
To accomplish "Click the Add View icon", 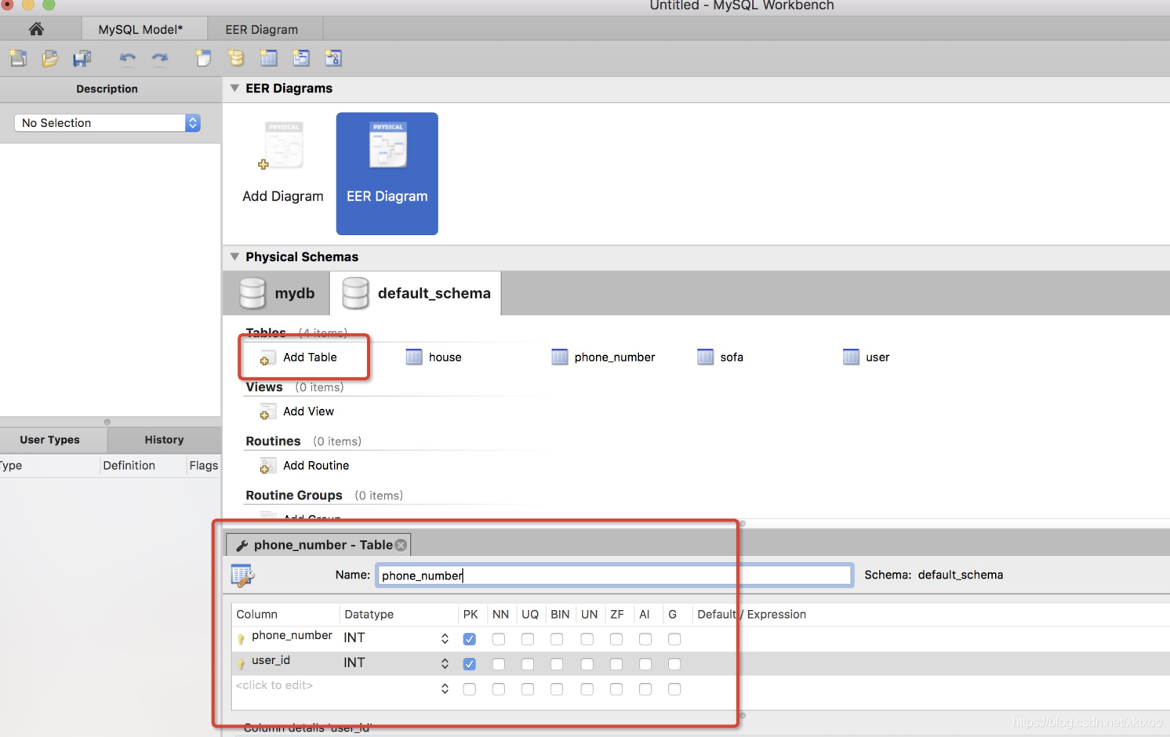I will click(267, 412).
